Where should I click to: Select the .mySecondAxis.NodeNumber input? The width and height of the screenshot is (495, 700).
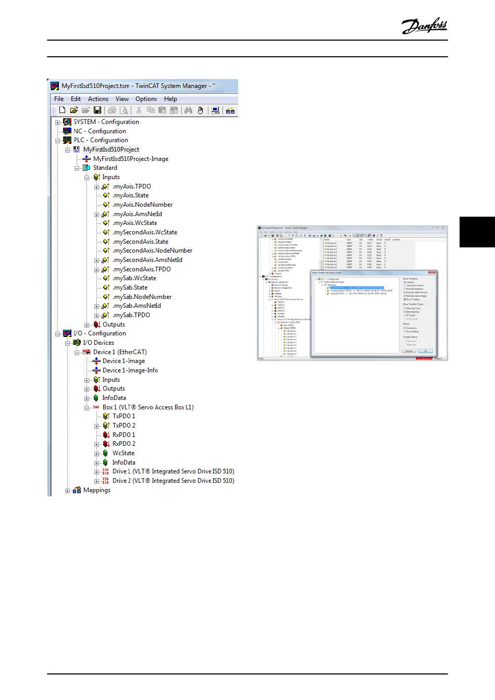point(153,251)
